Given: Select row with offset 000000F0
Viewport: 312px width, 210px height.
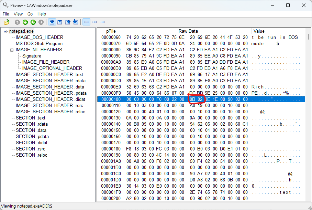Looking at the screenshot, I should [x=201, y=93].
